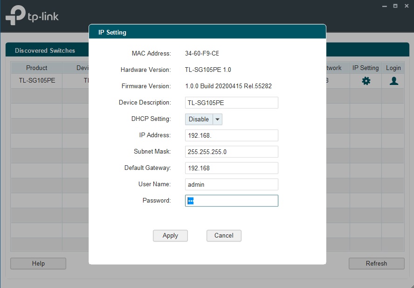Select the TL-SG105PE product cell

click(37, 81)
